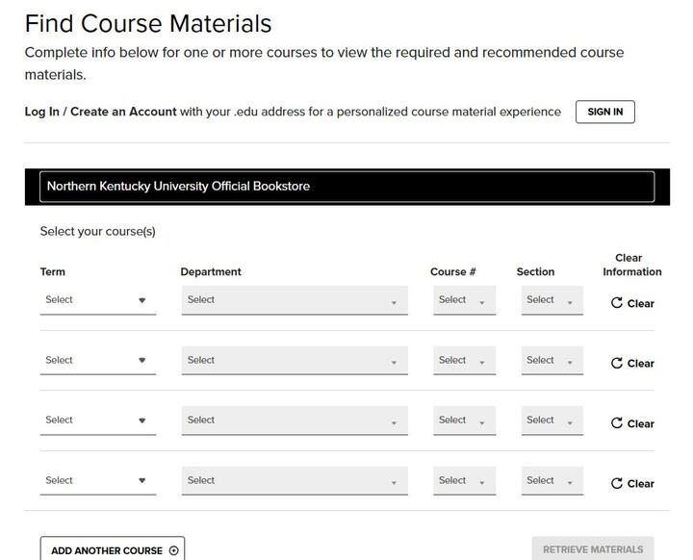Viewport: 693px width, 560px height.
Task: Open the second row Term dropdown
Action: click(98, 360)
